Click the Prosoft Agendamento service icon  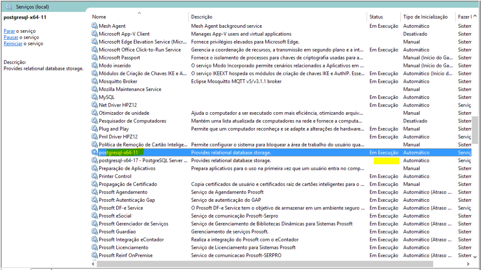click(95, 192)
